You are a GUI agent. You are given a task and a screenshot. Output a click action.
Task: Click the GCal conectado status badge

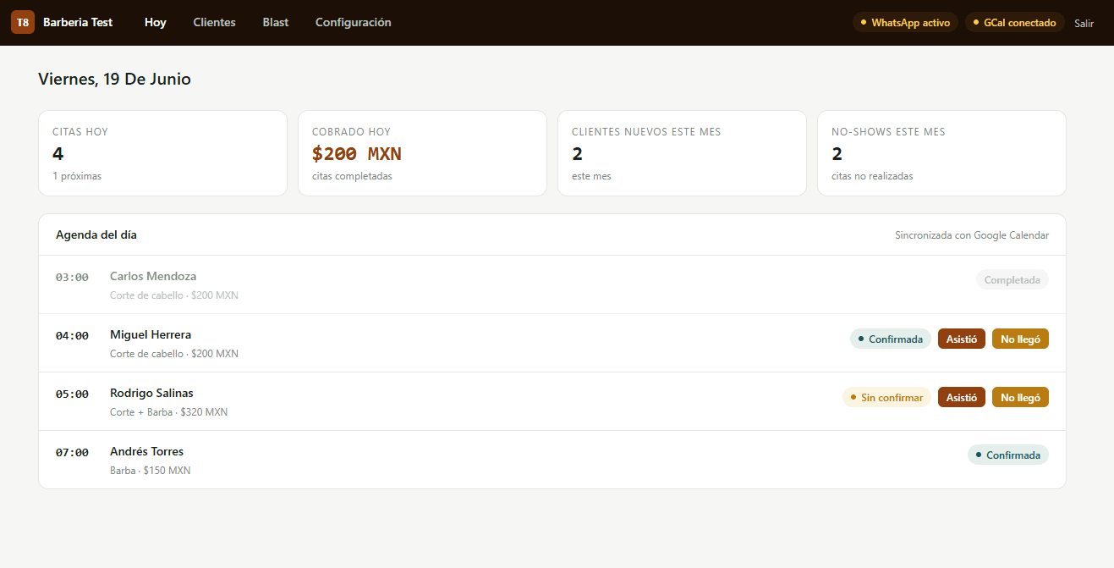click(1015, 23)
